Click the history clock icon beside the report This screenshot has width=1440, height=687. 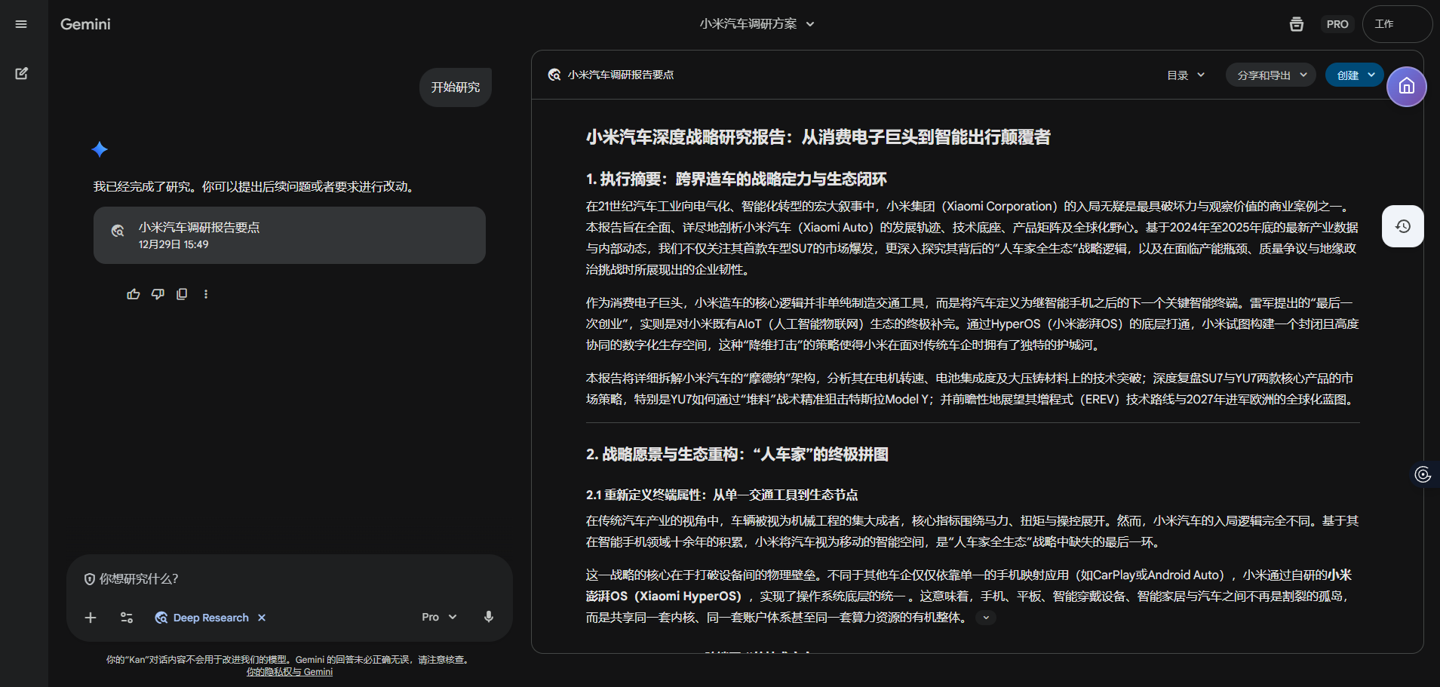(x=1403, y=226)
